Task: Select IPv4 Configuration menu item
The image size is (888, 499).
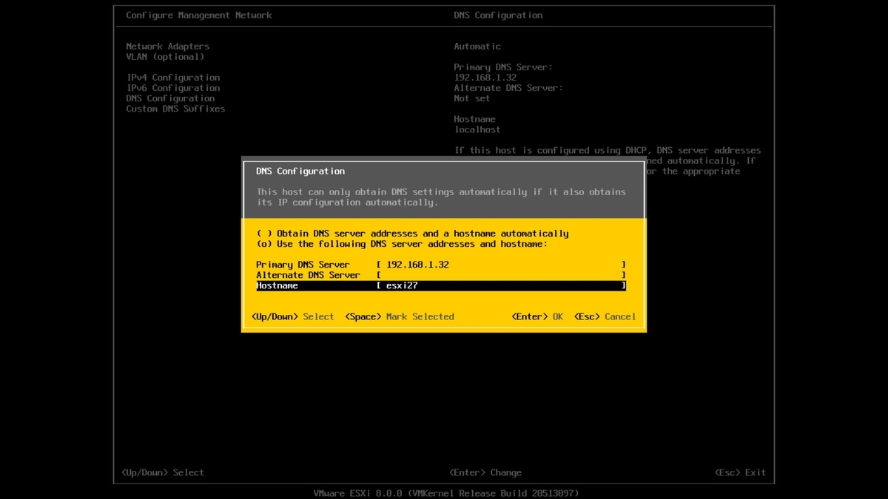Action: point(173,78)
